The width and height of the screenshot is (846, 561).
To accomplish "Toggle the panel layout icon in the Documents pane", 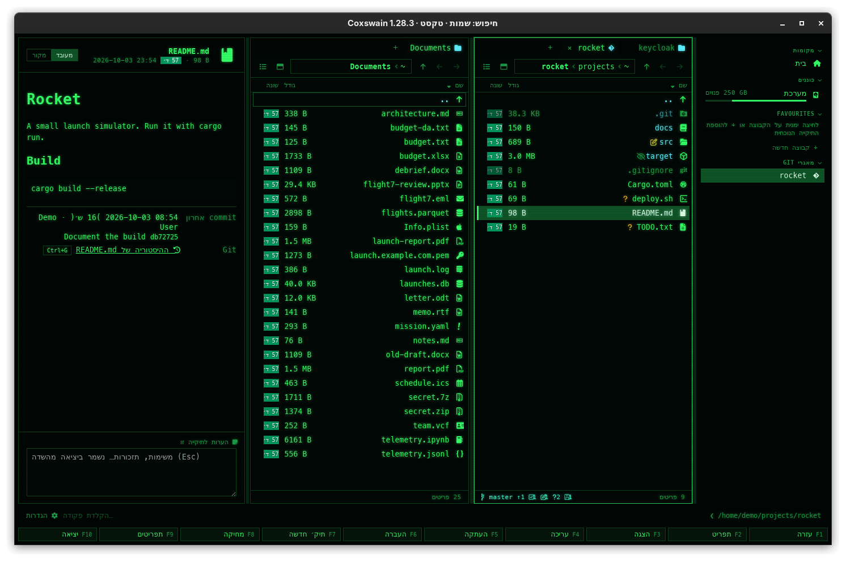I will (280, 66).
